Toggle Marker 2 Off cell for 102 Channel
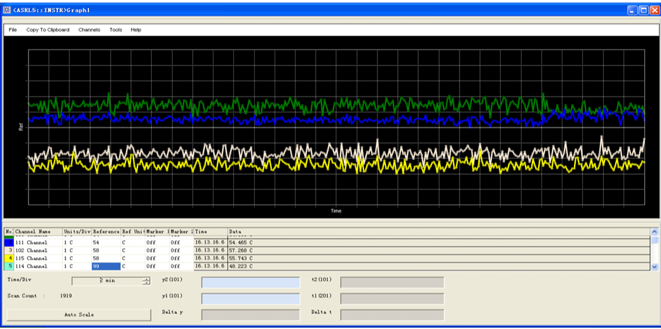The width and height of the screenshot is (661, 329). click(x=181, y=251)
